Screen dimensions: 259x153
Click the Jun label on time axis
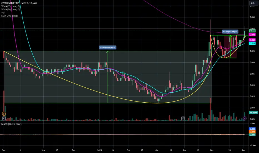click(243, 150)
